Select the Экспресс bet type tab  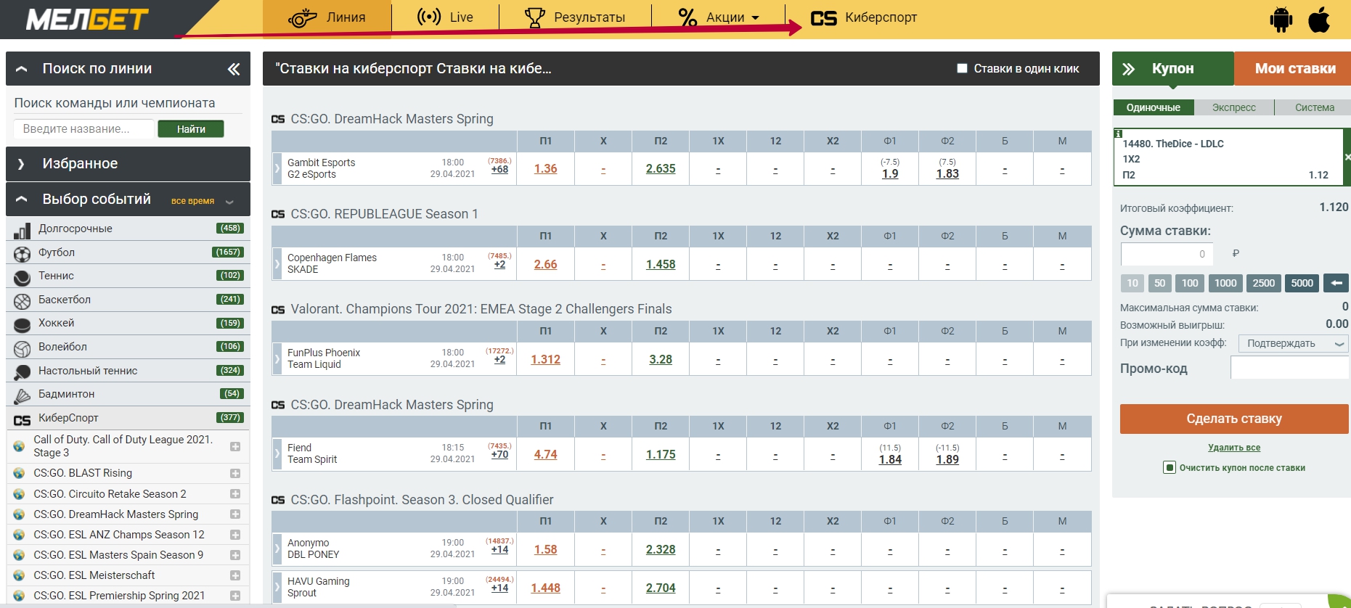pos(1233,107)
